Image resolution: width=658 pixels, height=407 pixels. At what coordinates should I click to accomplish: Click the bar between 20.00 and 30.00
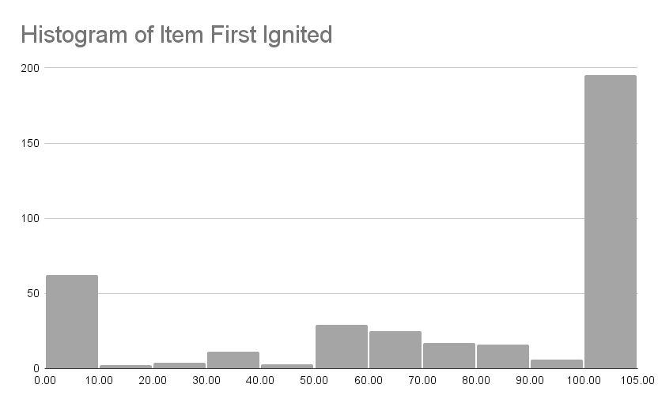[x=180, y=365]
